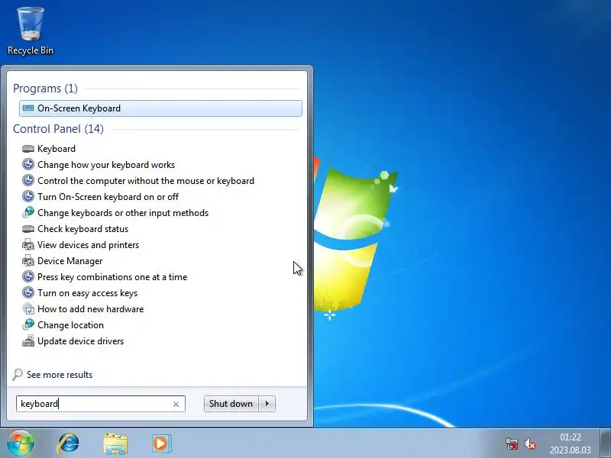
Task: Open Change location result
Action: click(x=70, y=324)
